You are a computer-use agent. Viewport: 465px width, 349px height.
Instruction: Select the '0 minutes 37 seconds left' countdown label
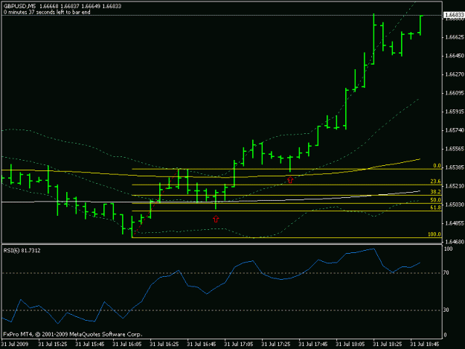[x=47, y=12]
